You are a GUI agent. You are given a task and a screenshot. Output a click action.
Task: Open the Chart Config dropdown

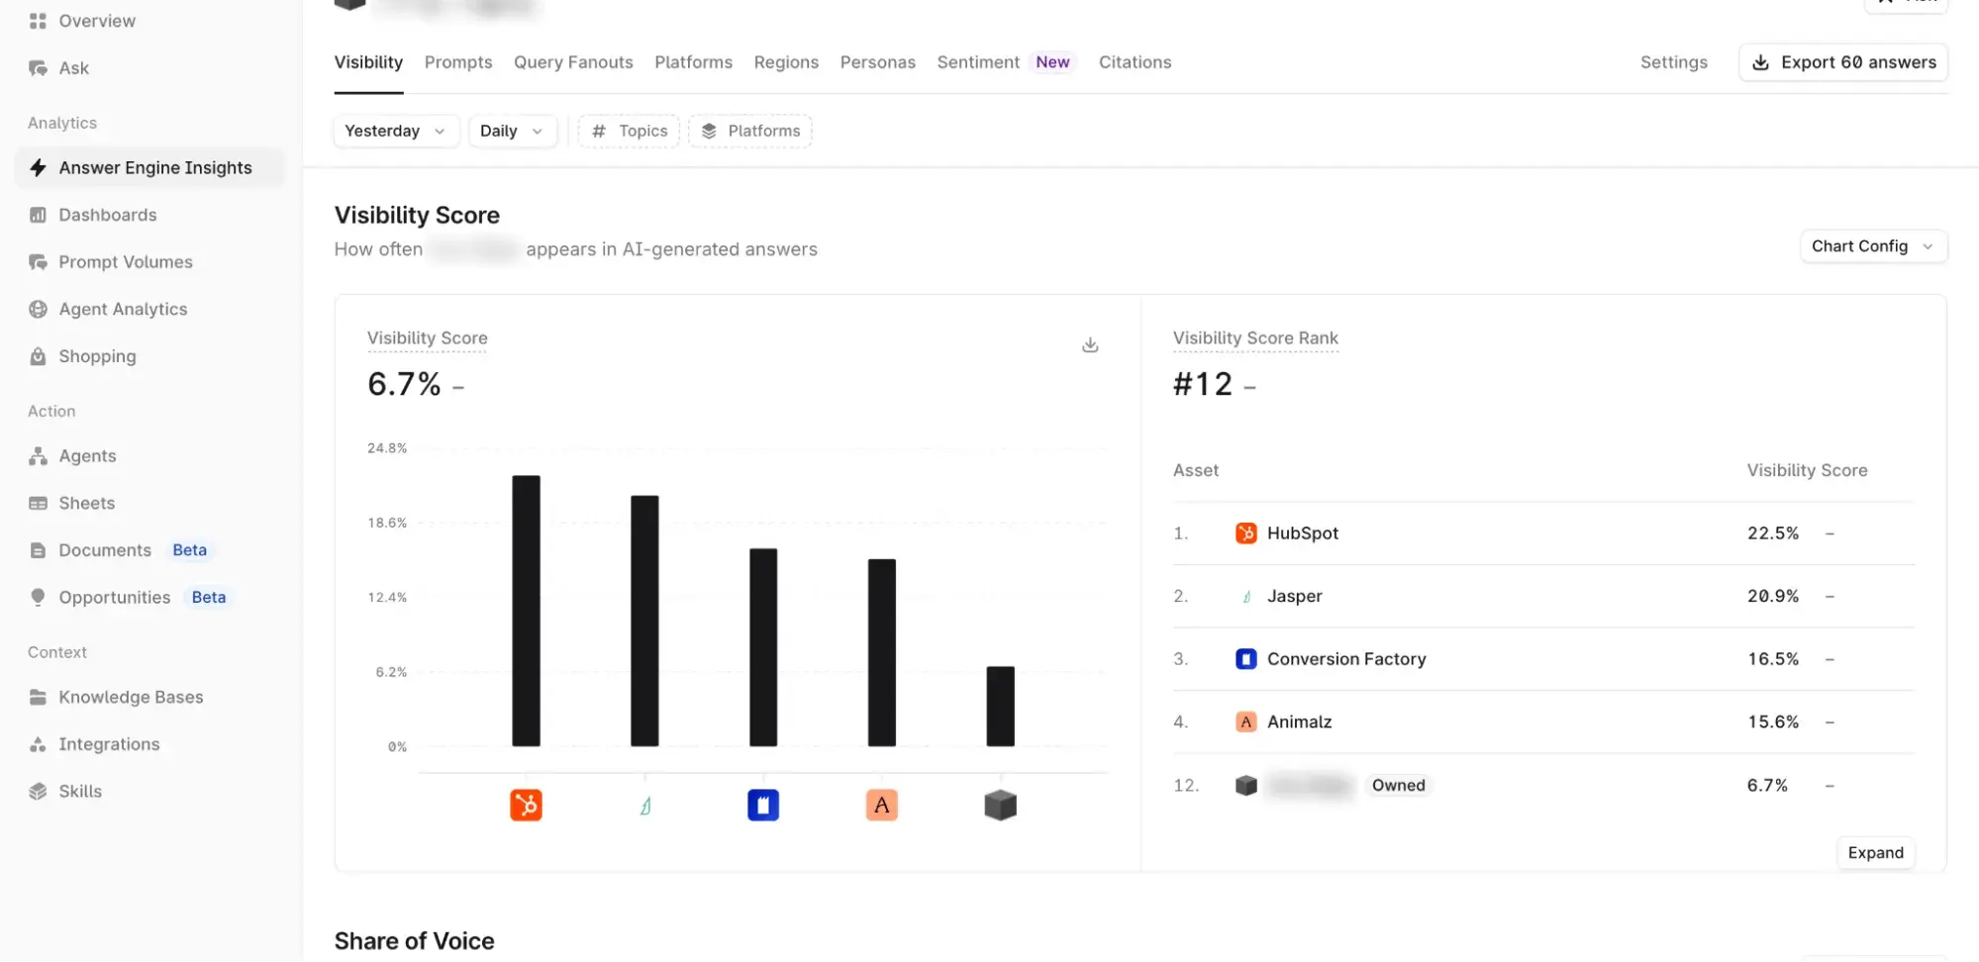click(x=1873, y=246)
